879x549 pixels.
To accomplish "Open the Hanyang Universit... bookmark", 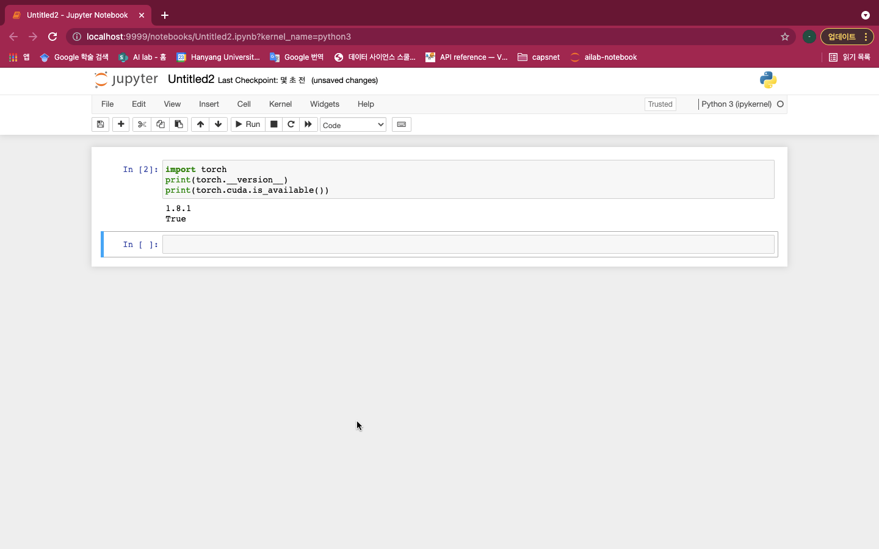I will tap(218, 57).
